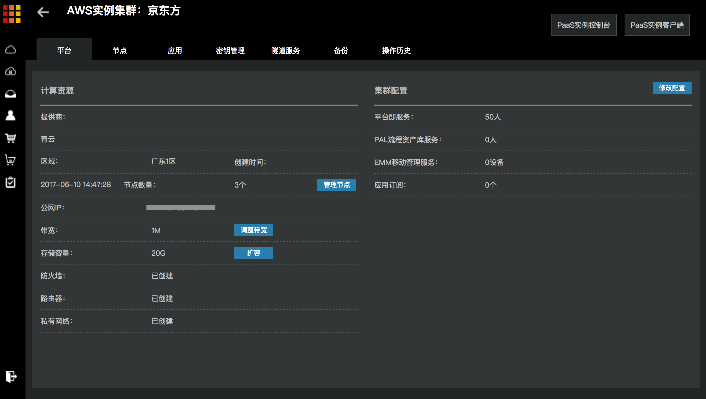The image size is (706, 399).
Task: Click the colorful grid logo icon
Action: pos(12,14)
